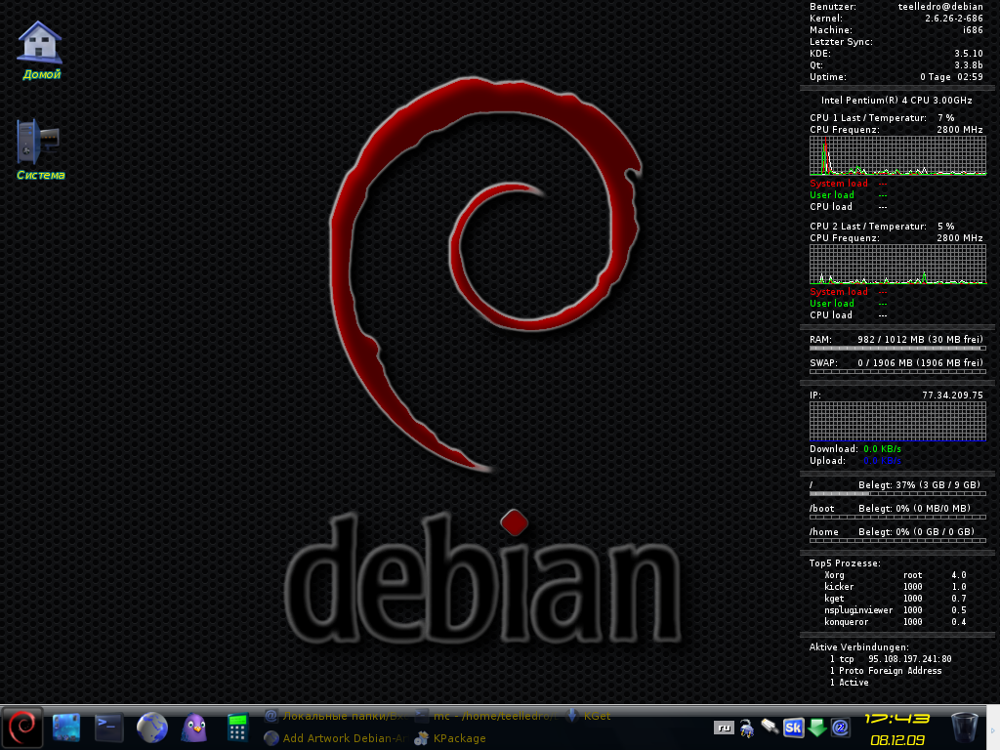Screen dimensions: 1000x750
Task: Click the Xorg process row
Action: click(x=895, y=575)
